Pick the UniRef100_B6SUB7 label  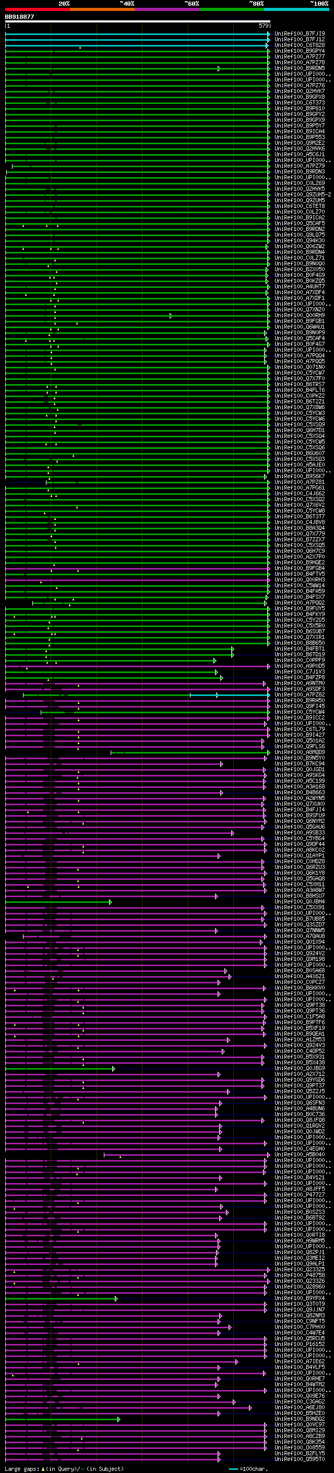click(300, 631)
